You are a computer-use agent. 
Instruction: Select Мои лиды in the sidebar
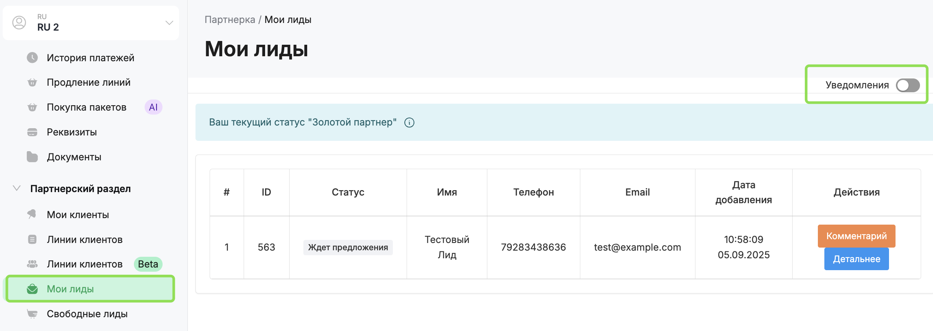tap(70, 289)
